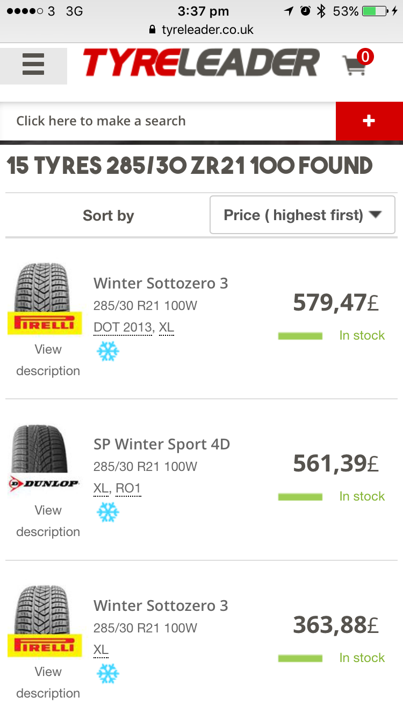This screenshot has height=718, width=403.
Task: Click View description under the Dunlop tyre
Action: [48, 520]
